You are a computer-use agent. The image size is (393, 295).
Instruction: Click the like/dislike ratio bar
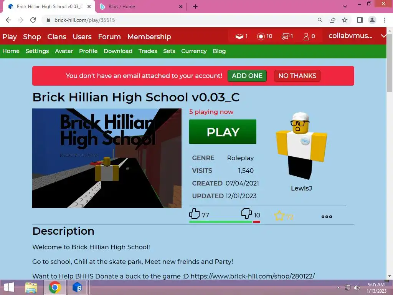coord(225,222)
